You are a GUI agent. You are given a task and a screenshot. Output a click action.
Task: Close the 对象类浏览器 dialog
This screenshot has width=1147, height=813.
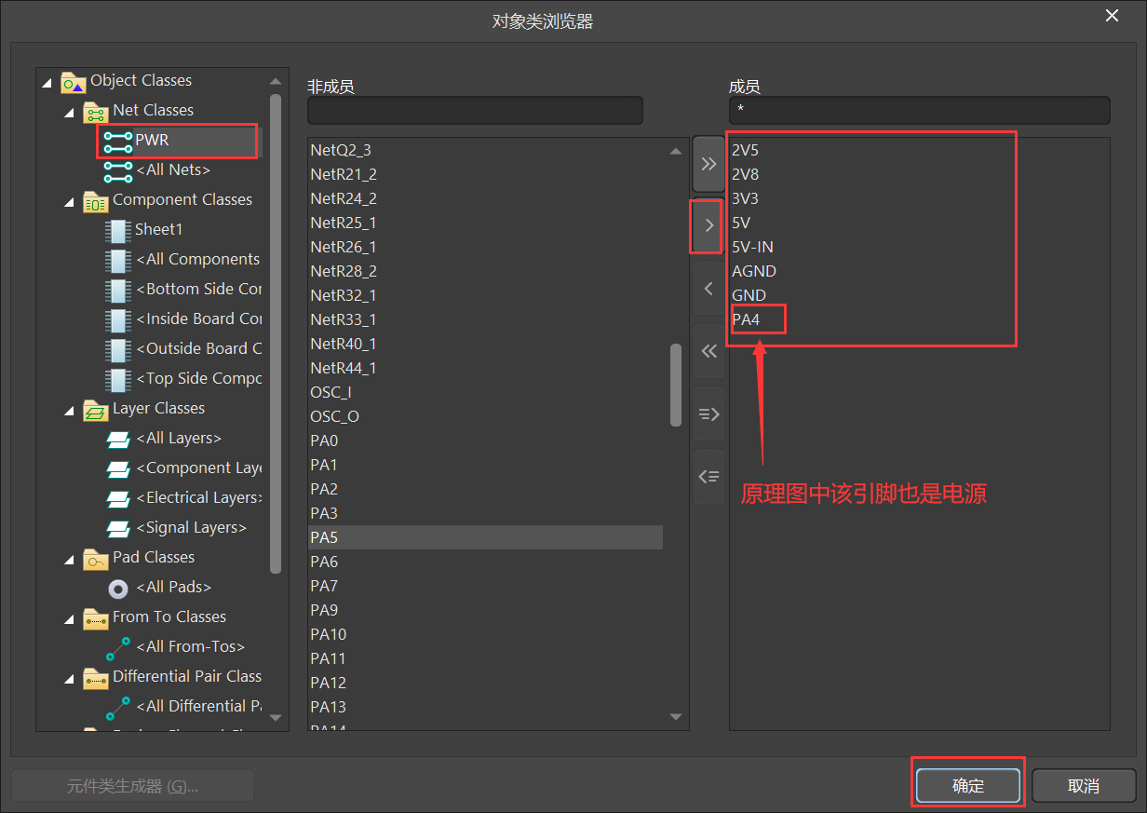tap(1112, 16)
